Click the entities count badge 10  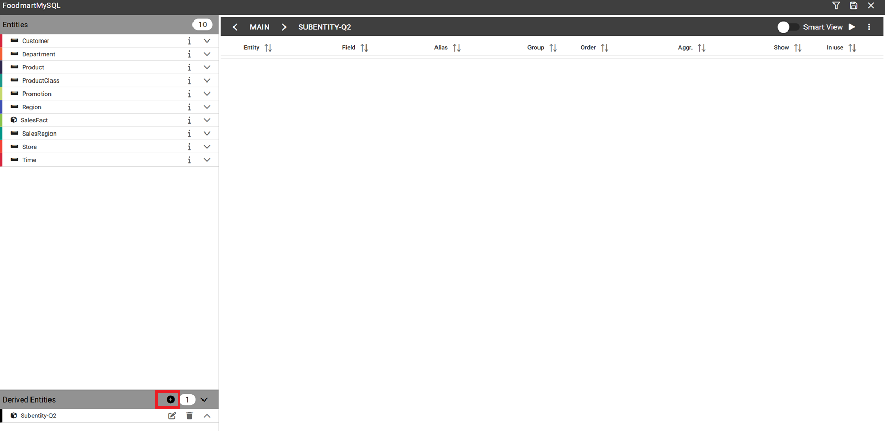click(x=202, y=25)
